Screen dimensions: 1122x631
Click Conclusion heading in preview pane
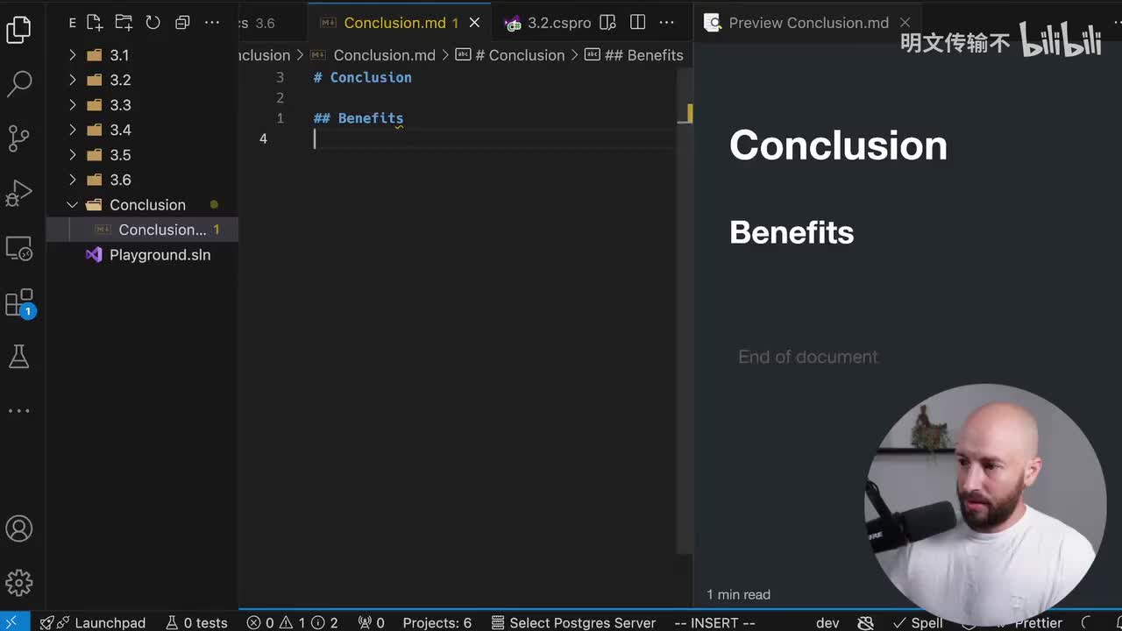pos(838,145)
